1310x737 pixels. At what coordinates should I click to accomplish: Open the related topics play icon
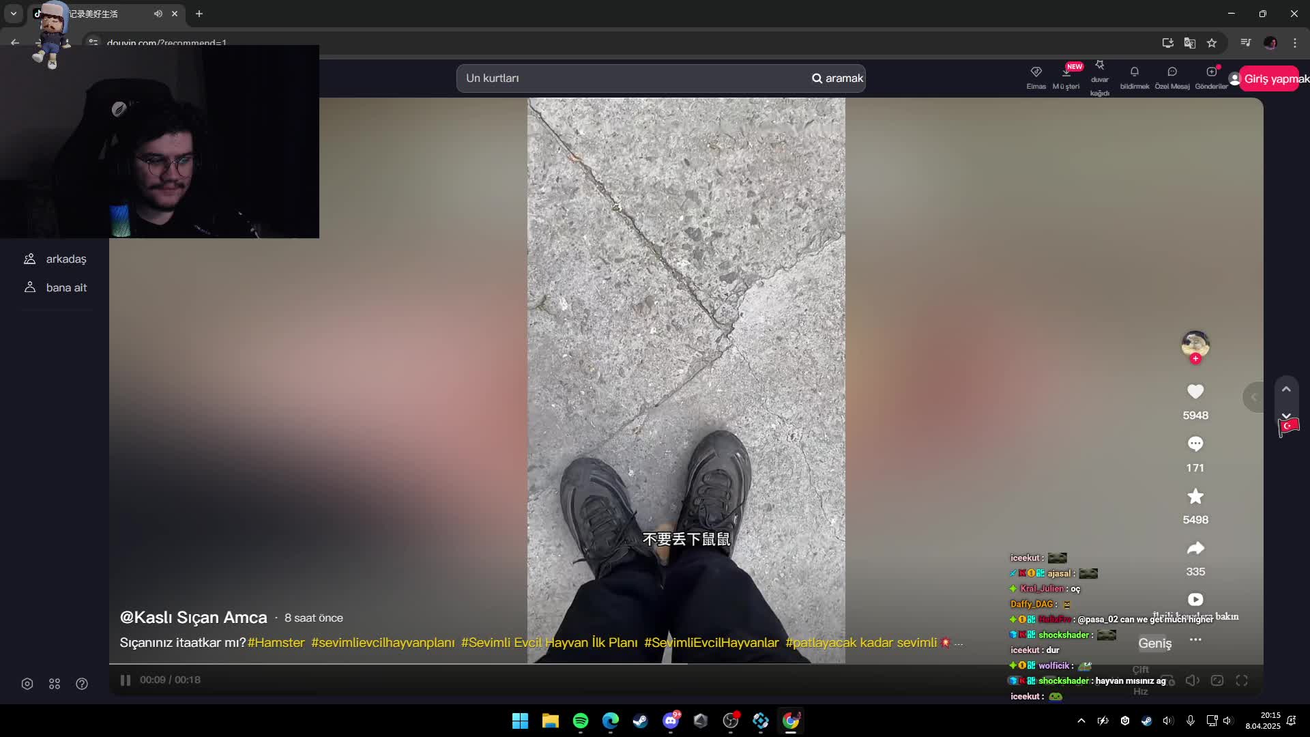[1195, 599]
